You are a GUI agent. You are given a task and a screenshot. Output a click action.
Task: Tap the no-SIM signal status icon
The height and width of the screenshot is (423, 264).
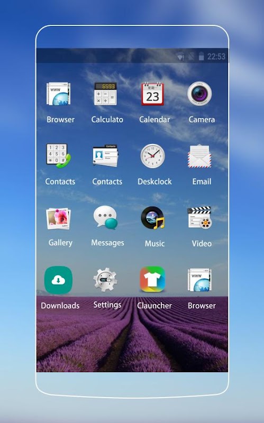[191, 57]
